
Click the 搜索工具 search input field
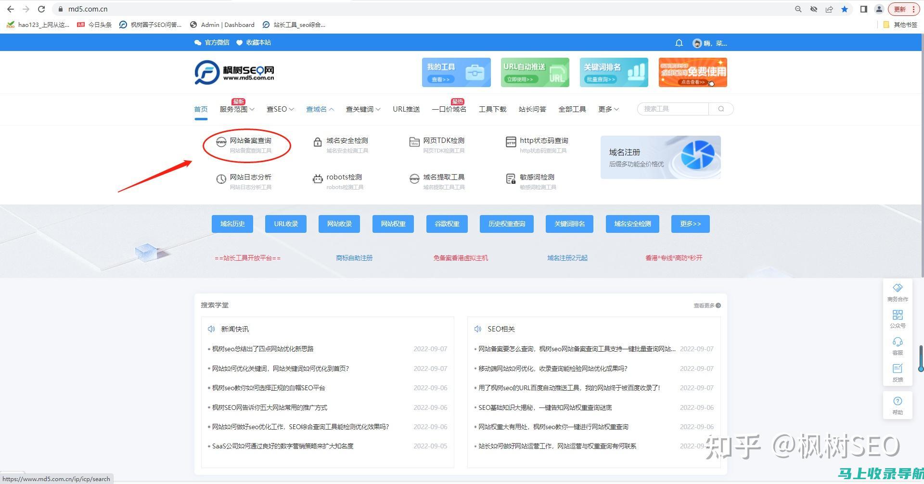(673, 109)
